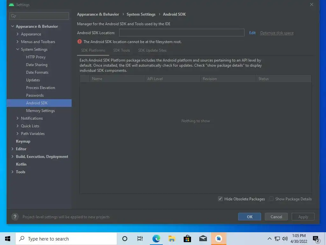Expand Build, Execution, Deployment node
Viewport: 326px width, 245px height.
12,156
